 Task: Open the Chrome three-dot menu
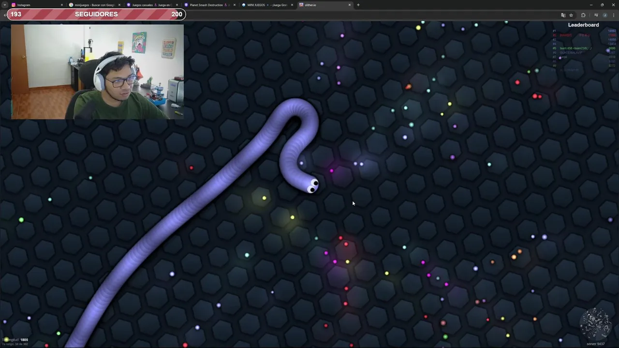tap(613, 15)
